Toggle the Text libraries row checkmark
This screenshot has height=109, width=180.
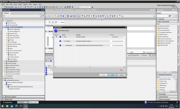pyautogui.click(x=60, y=45)
